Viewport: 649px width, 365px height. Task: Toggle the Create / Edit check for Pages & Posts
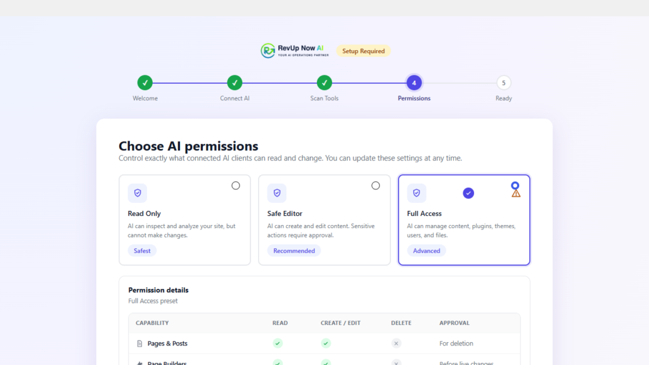coord(326,343)
